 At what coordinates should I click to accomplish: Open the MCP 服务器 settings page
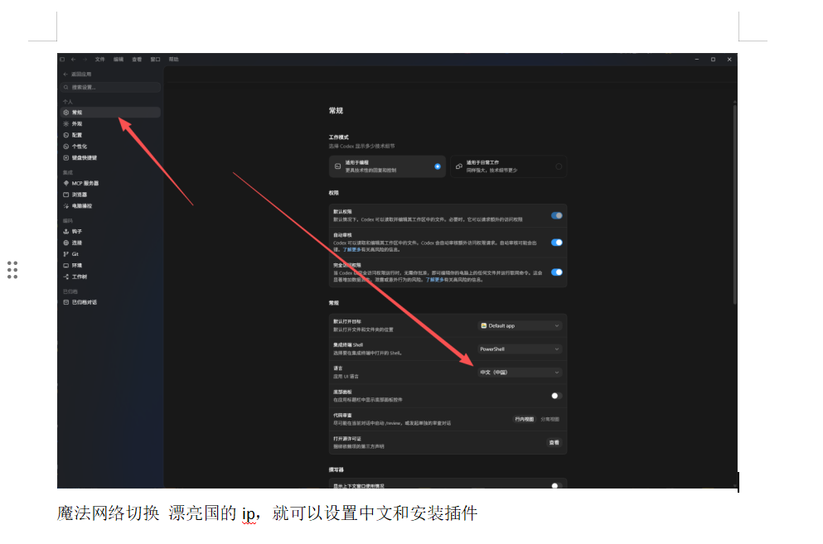tap(111, 183)
